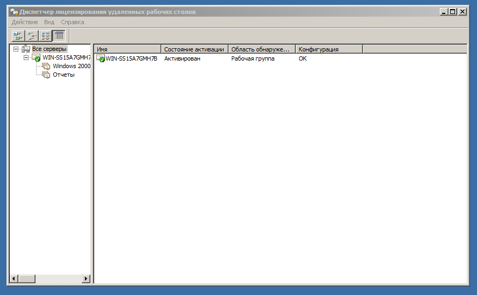The image size is (477, 295).
Task: Click WIN-SS15A7GMH7B server icon in the tree
Action: 36,58
